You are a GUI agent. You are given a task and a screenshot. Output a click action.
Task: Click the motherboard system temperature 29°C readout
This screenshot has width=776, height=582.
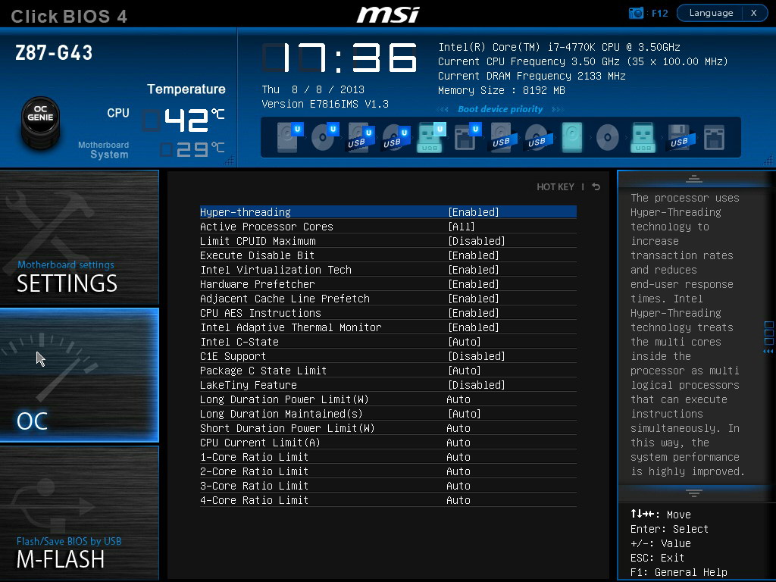coord(192,149)
